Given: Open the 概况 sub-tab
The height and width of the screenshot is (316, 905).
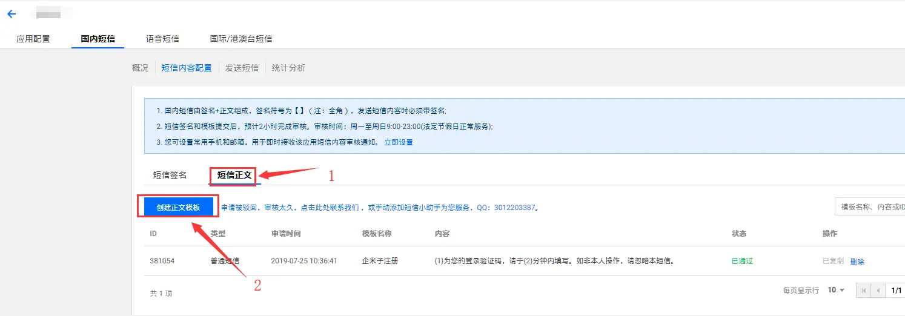Looking at the screenshot, I should (140, 68).
